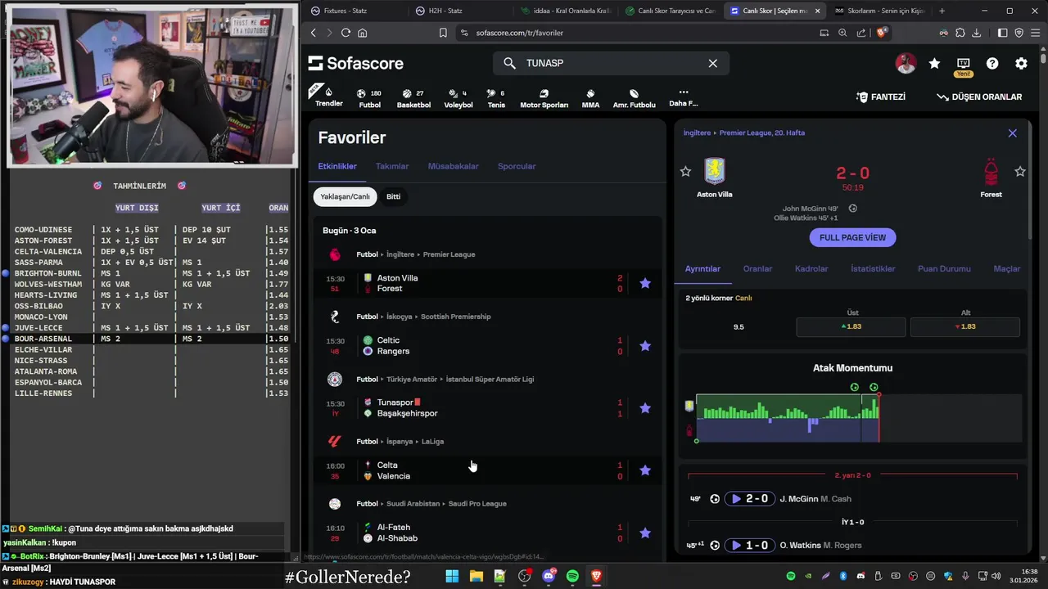Select the Yaklaşan/Canlı filter
Image resolution: width=1048 pixels, height=589 pixels.
345,196
